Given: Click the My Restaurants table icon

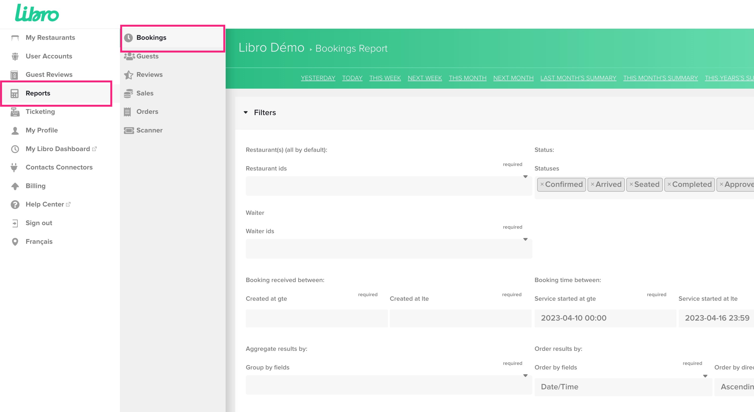Looking at the screenshot, I should (15, 38).
